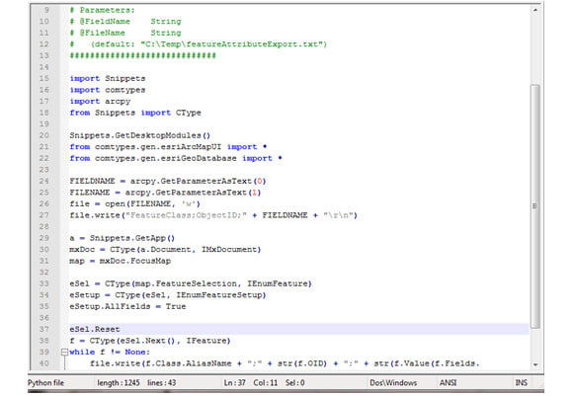Image resolution: width=573 pixels, height=396 pixels.
Task: Click the 'import Snippets' line
Action: point(108,79)
